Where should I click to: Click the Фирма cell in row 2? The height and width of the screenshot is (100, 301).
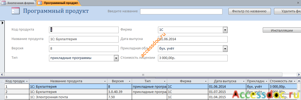coord(188,92)
